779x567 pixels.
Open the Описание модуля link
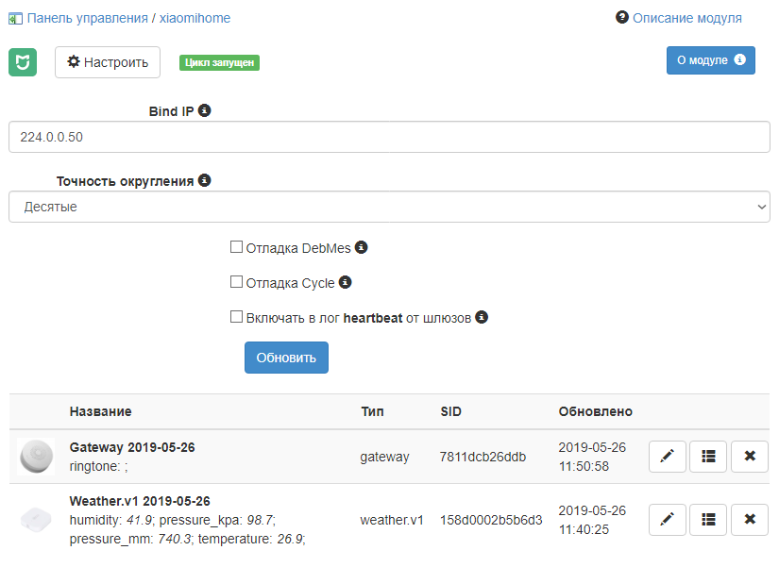pos(686,18)
